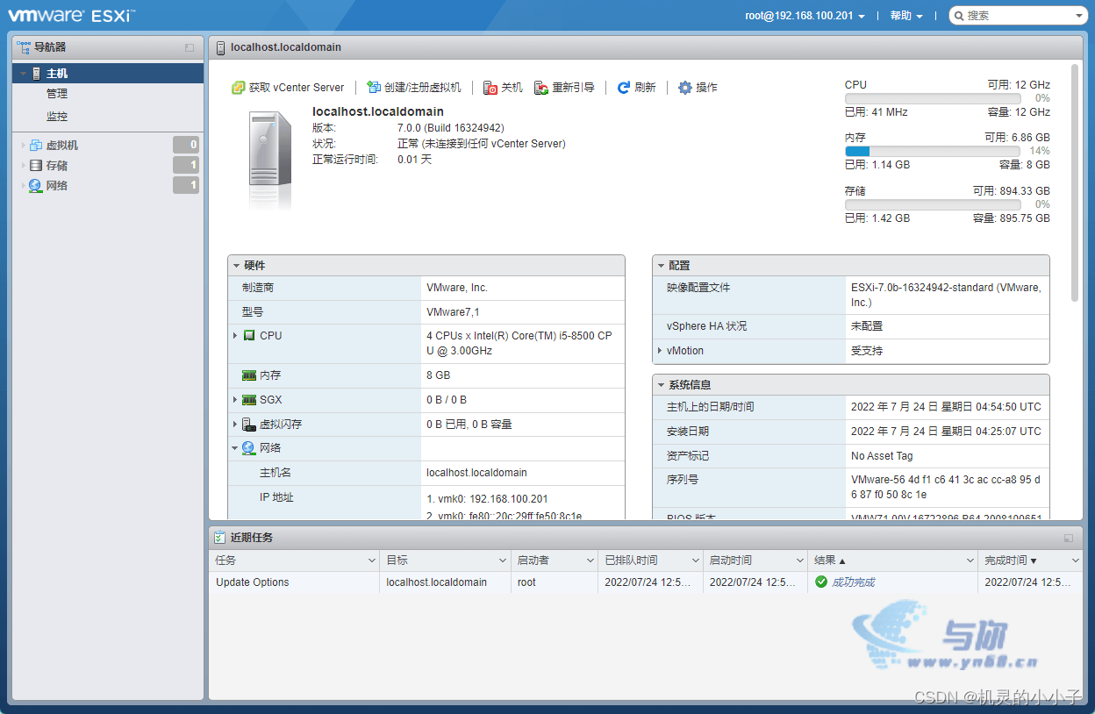Click the 内存 usage bar
1095x714 pixels.
[x=933, y=152]
